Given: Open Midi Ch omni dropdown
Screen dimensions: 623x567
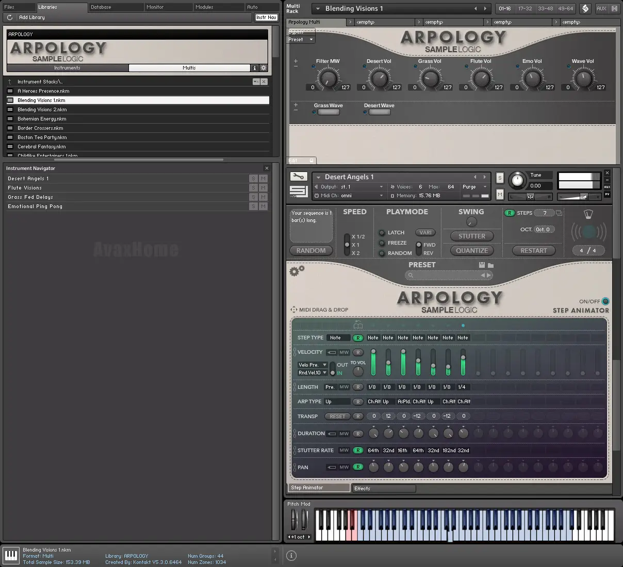Looking at the screenshot, I should coord(349,196).
